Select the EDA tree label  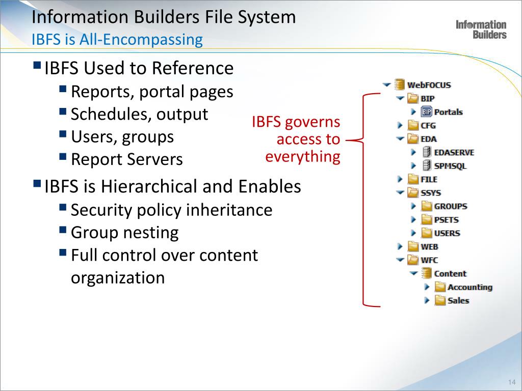click(x=428, y=139)
